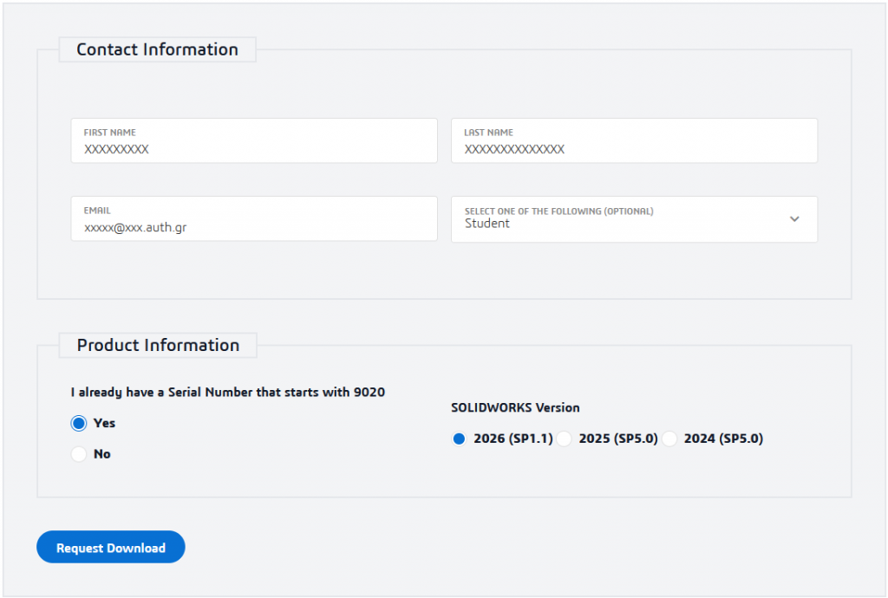The image size is (888, 598).
Task: Click the LAST NAME field label
Action: pos(488,133)
